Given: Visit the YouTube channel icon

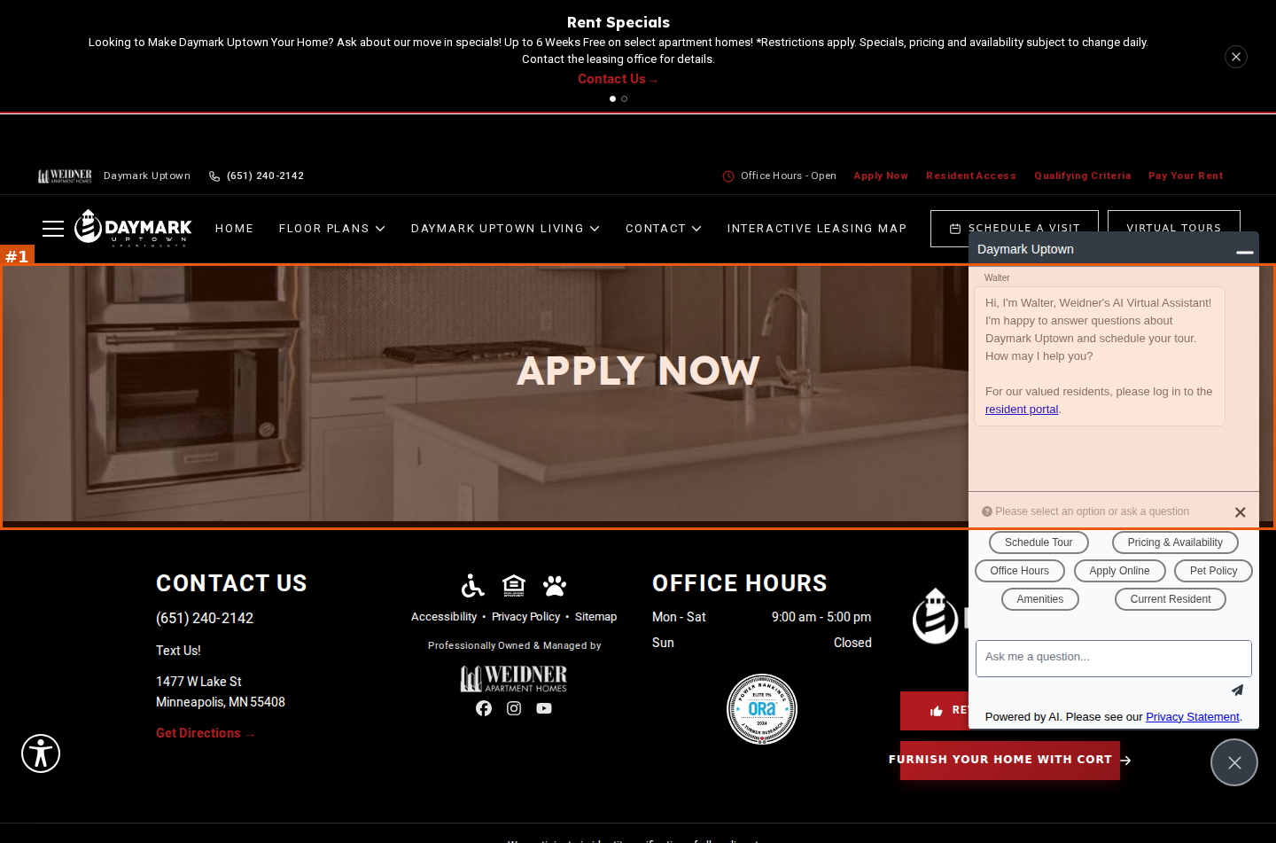Looking at the screenshot, I should click(x=544, y=708).
